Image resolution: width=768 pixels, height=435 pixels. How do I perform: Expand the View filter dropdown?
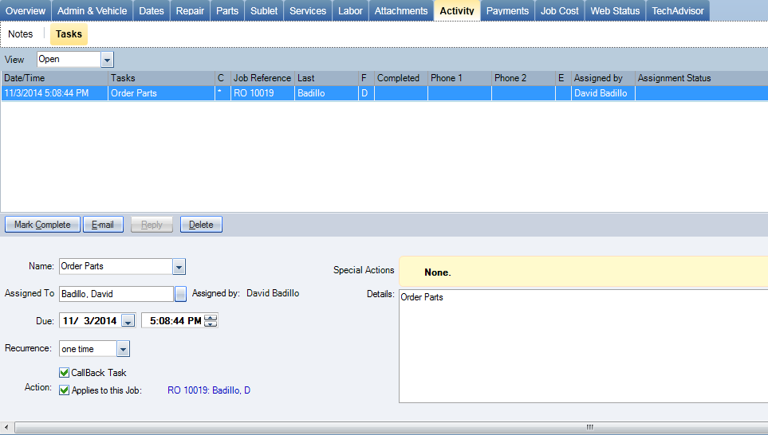click(x=108, y=60)
